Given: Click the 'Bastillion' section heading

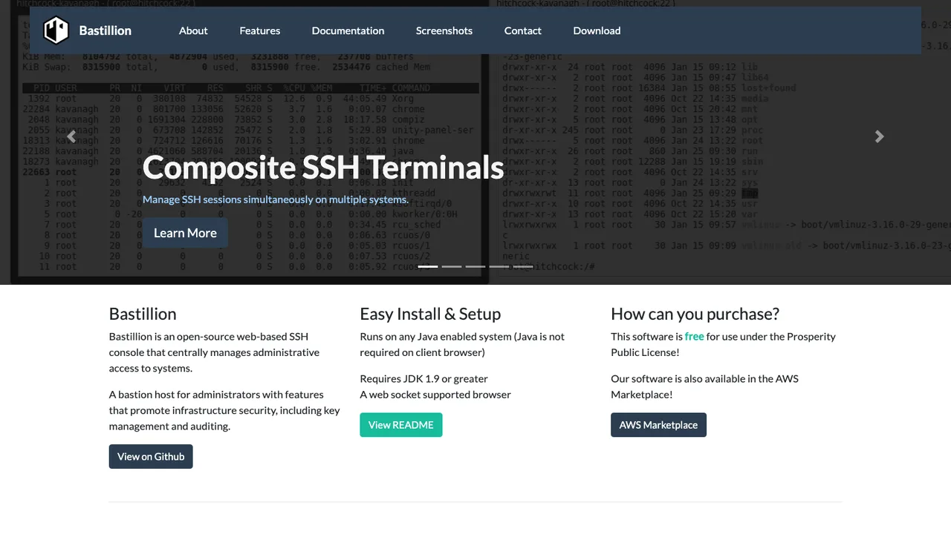Looking at the screenshot, I should (x=143, y=314).
